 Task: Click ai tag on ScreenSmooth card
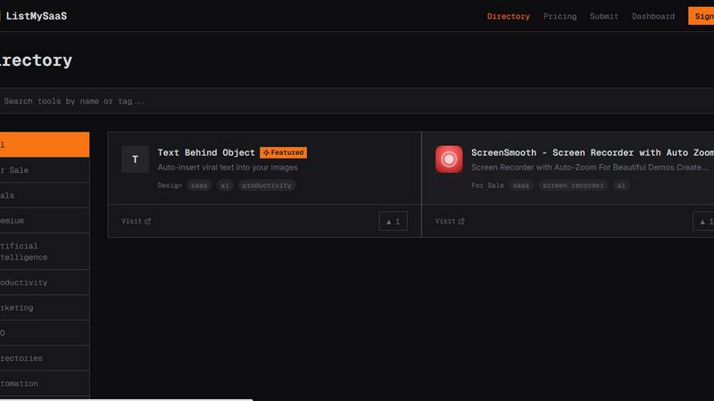coord(621,185)
